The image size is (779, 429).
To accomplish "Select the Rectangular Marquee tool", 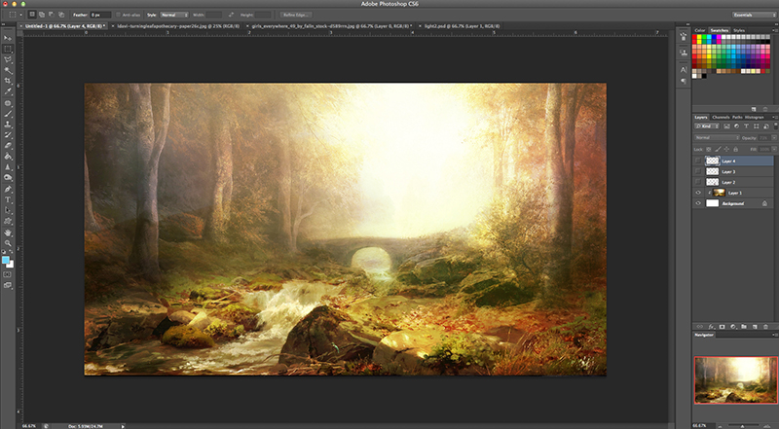I will (x=8, y=48).
